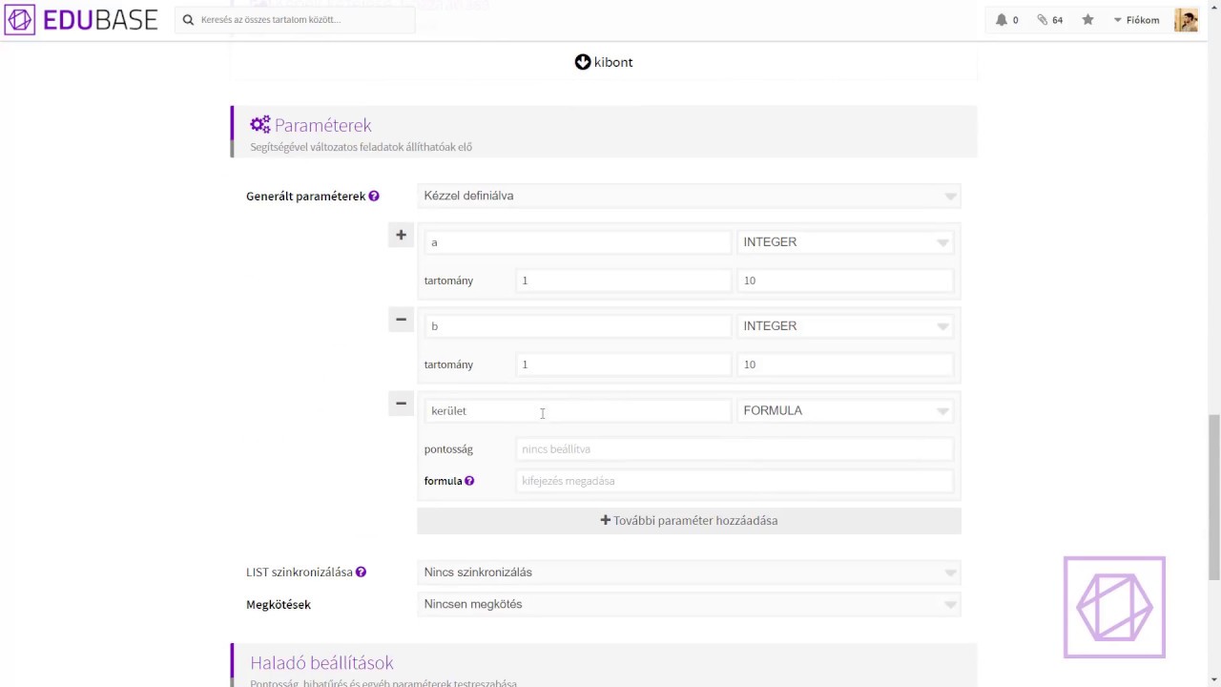The height and width of the screenshot is (687, 1221).
Task: Edit the name field of parameter b
Action: click(x=578, y=326)
